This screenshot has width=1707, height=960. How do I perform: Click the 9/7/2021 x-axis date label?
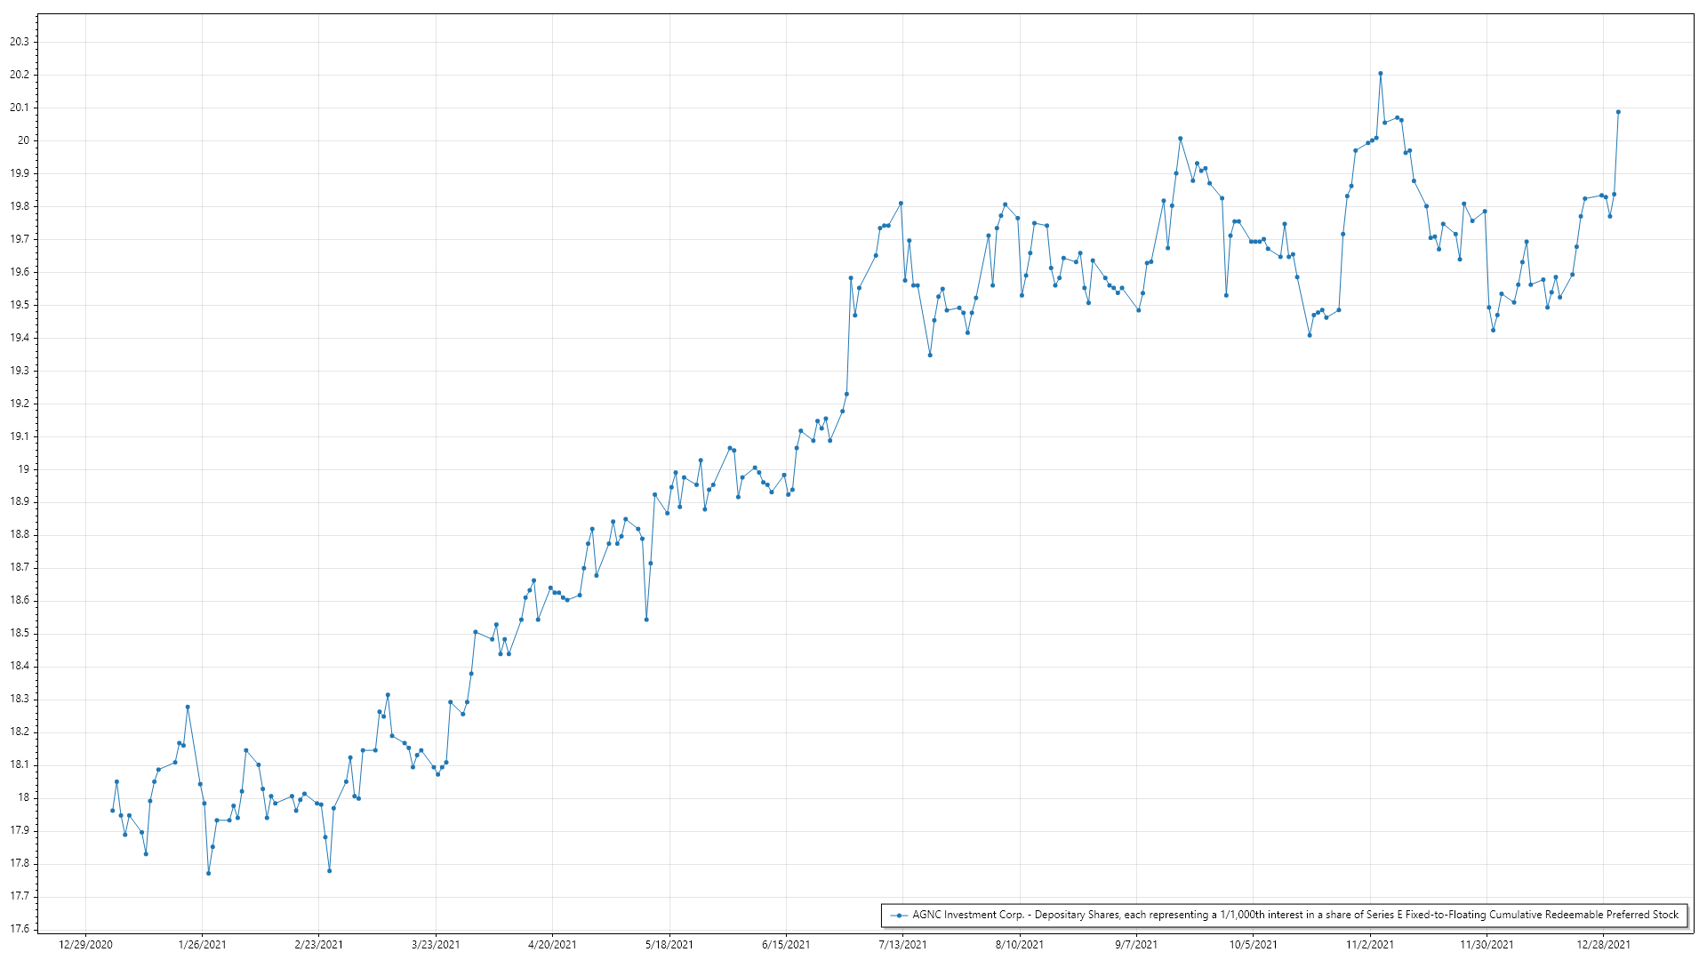coord(1136,944)
